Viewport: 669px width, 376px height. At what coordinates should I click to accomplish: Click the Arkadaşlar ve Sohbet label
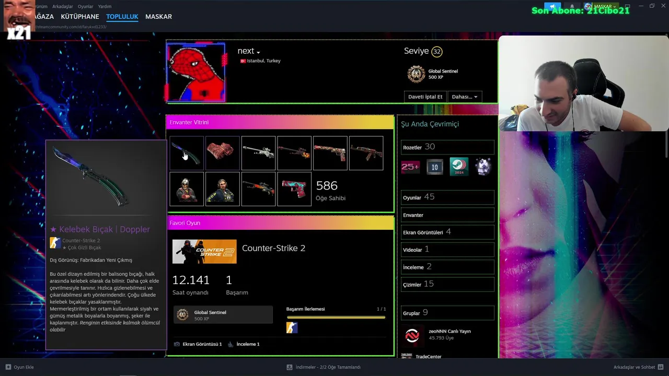coord(634,367)
